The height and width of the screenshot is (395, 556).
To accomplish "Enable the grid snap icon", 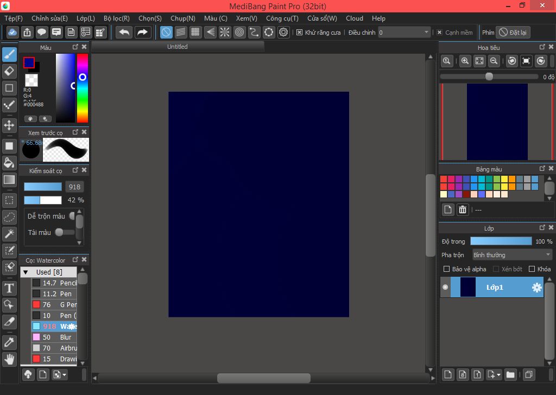I will pyautogui.click(x=195, y=32).
